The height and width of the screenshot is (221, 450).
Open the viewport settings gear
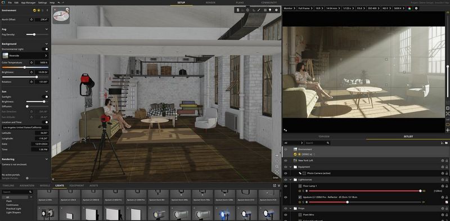click(x=276, y=10)
